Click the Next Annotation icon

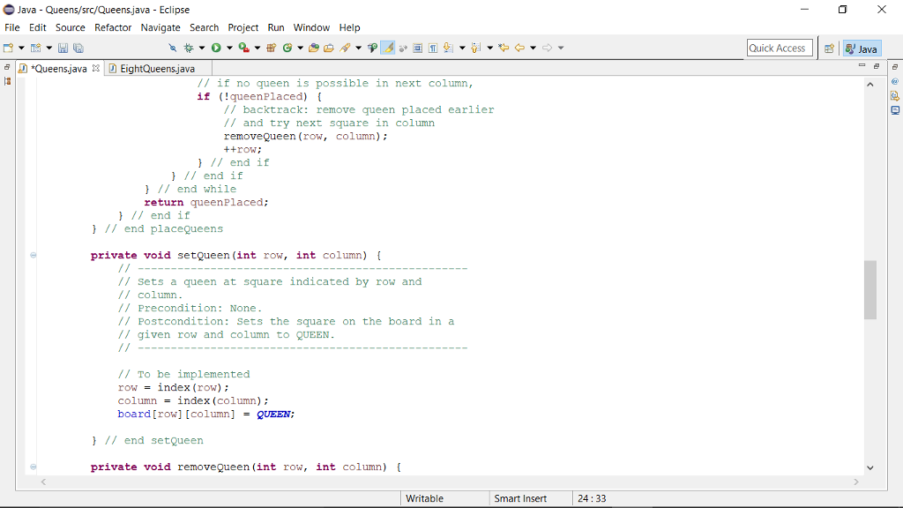coord(448,48)
